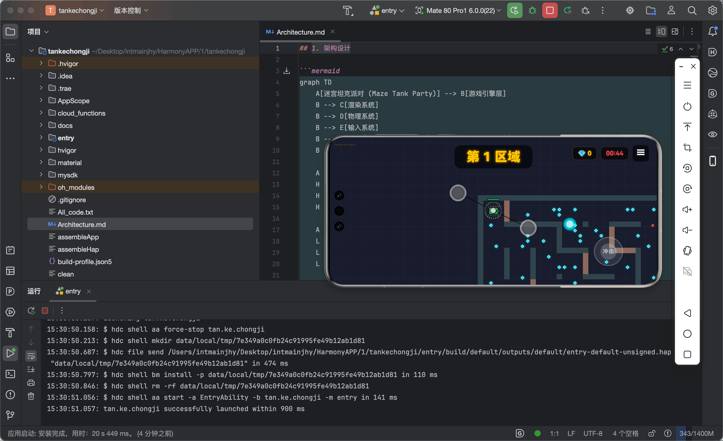Open the notifications bell icon
This screenshot has width=723, height=441.
[712, 31]
